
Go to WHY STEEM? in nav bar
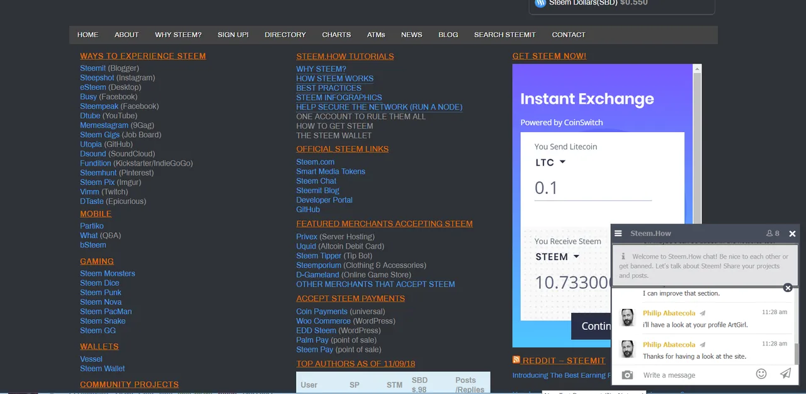click(178, 35)
